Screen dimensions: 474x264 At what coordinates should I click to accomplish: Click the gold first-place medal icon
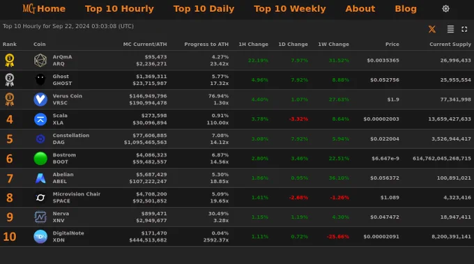pyautogui.click(x=10, y=60)
